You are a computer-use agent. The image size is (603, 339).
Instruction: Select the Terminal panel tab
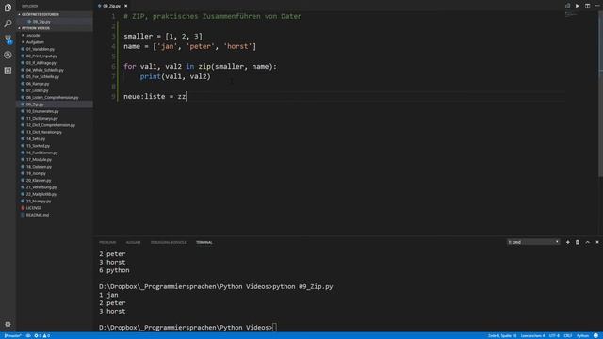[x=204, y=242]
